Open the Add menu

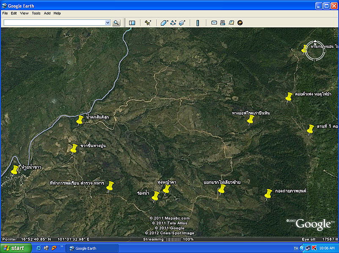47,13
